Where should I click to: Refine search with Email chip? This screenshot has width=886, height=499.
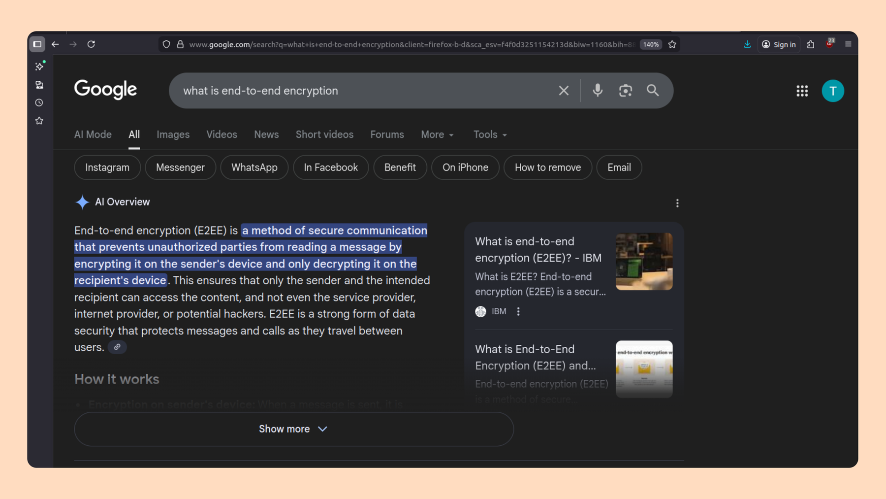coord(619,167)
